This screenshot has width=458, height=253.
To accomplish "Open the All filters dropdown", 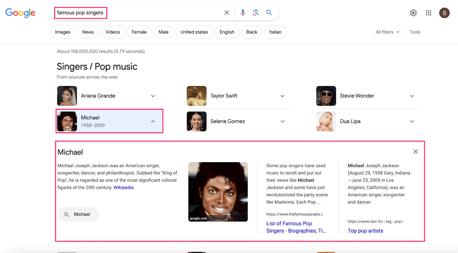I will (387, 32).
